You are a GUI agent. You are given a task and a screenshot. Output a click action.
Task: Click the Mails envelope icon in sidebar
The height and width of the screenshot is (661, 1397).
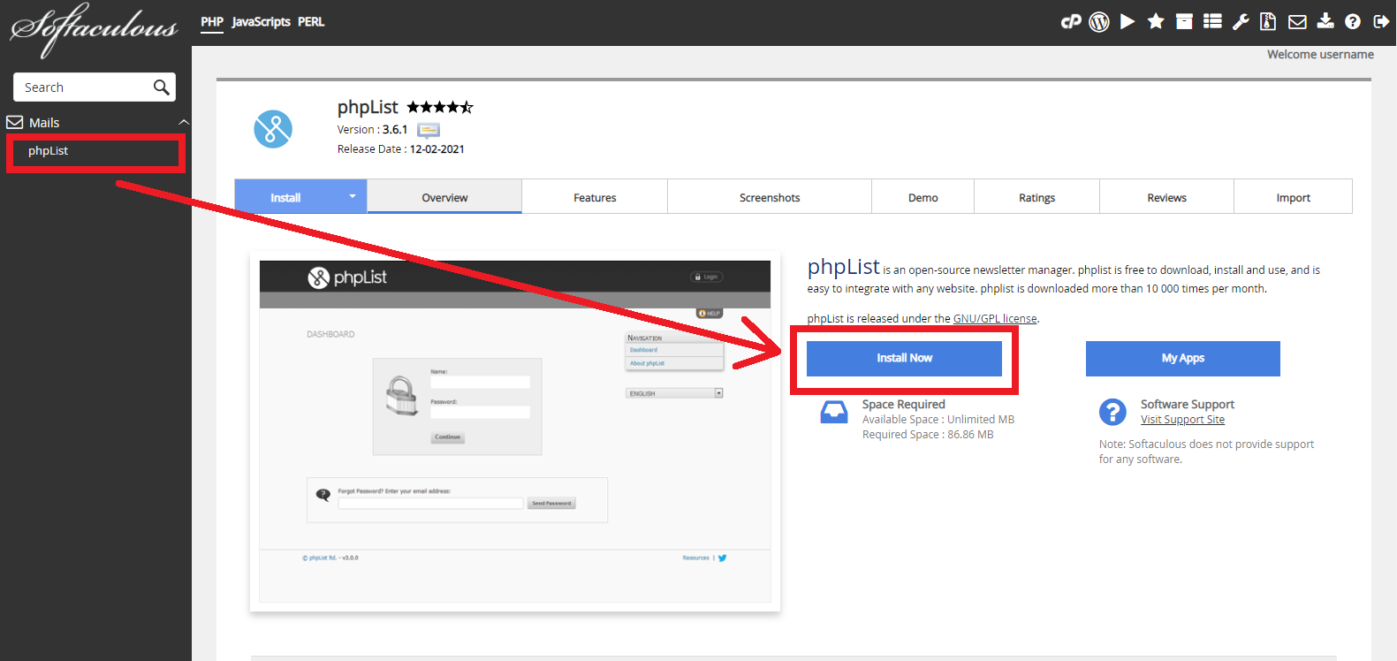pos(15,122)
